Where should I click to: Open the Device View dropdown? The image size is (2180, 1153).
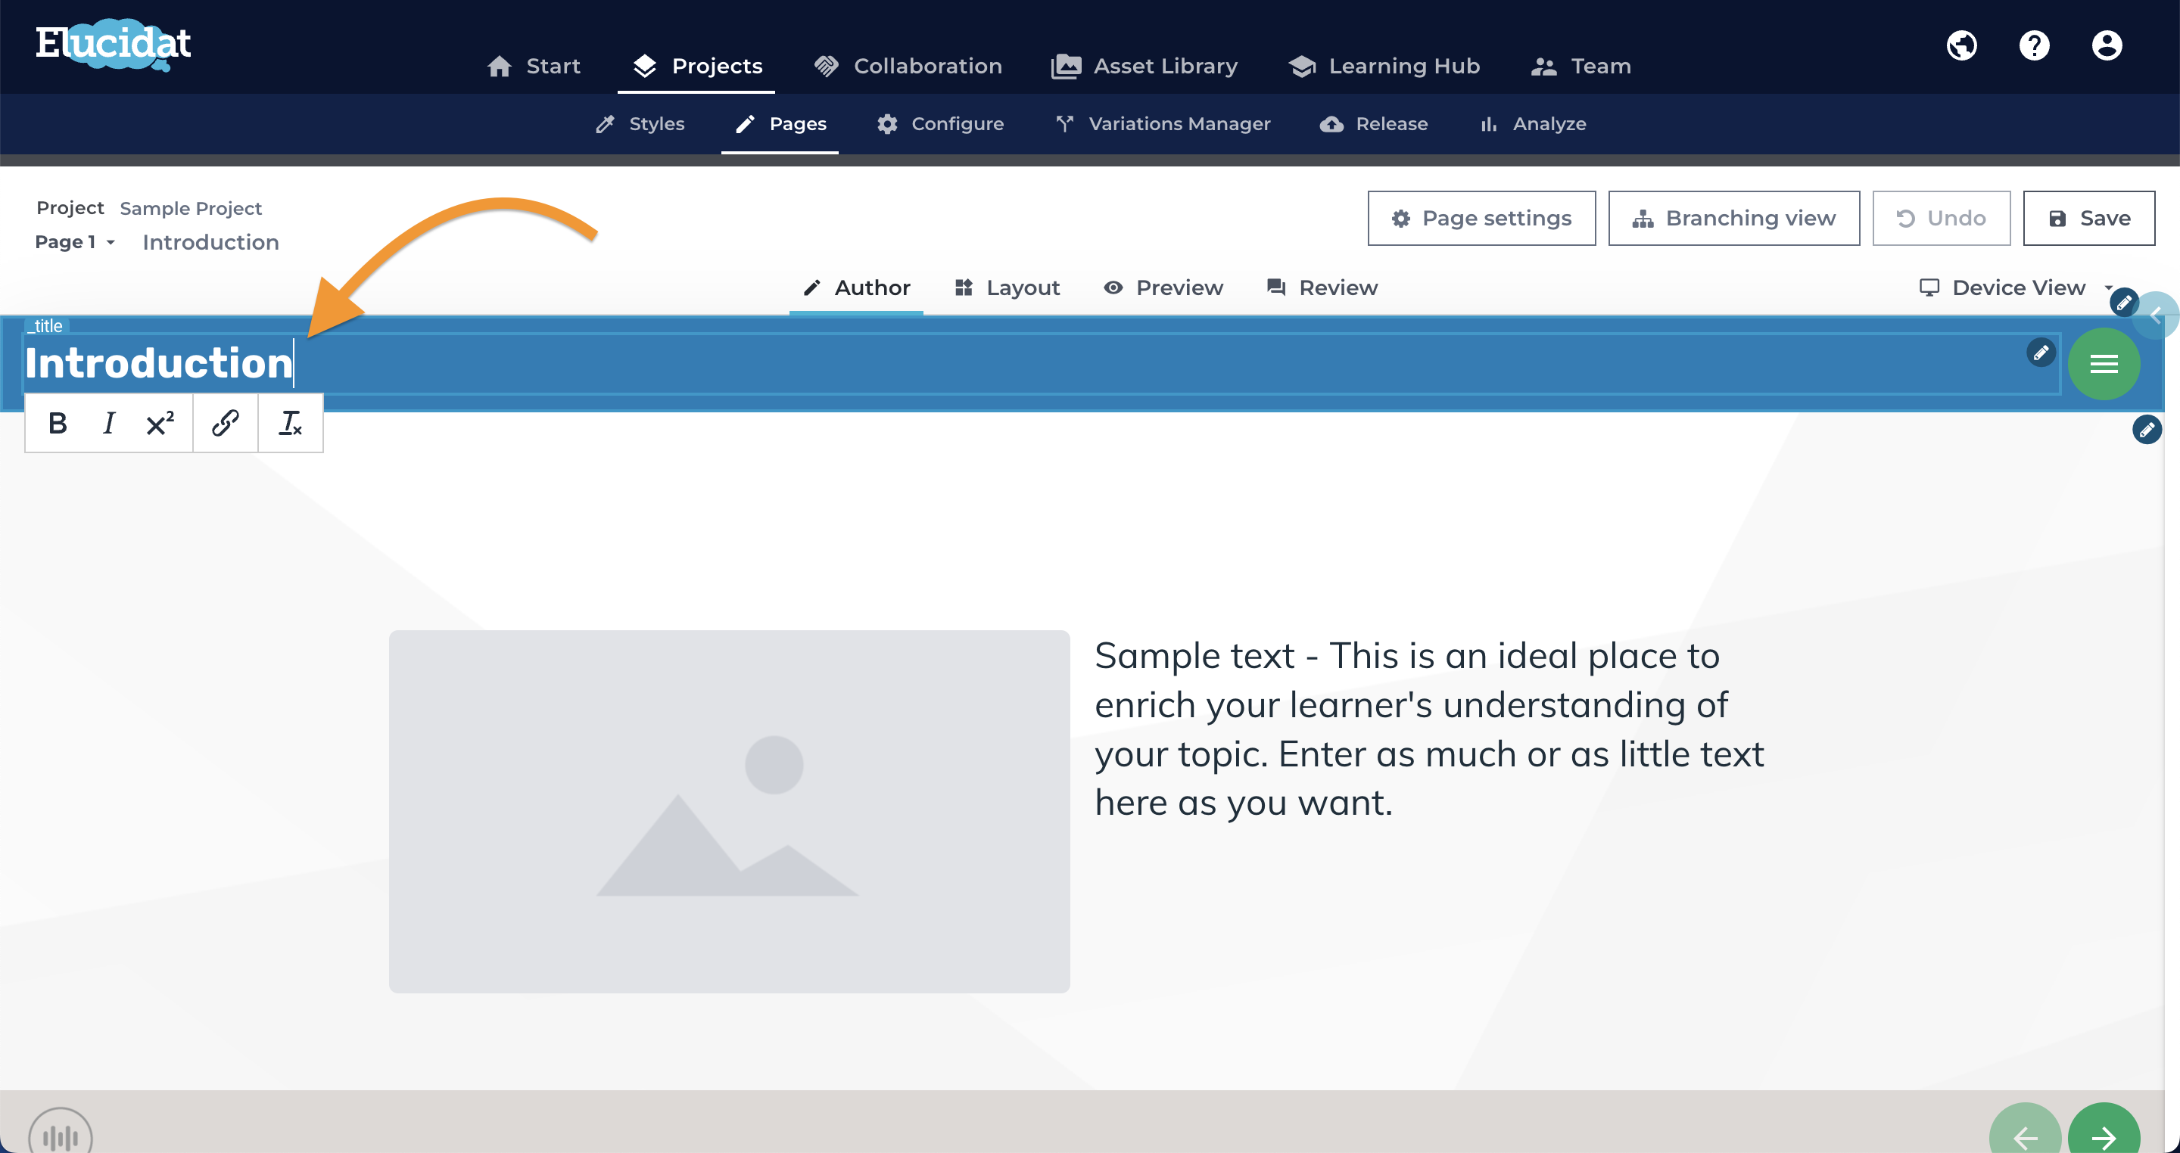coord(2015,287)
